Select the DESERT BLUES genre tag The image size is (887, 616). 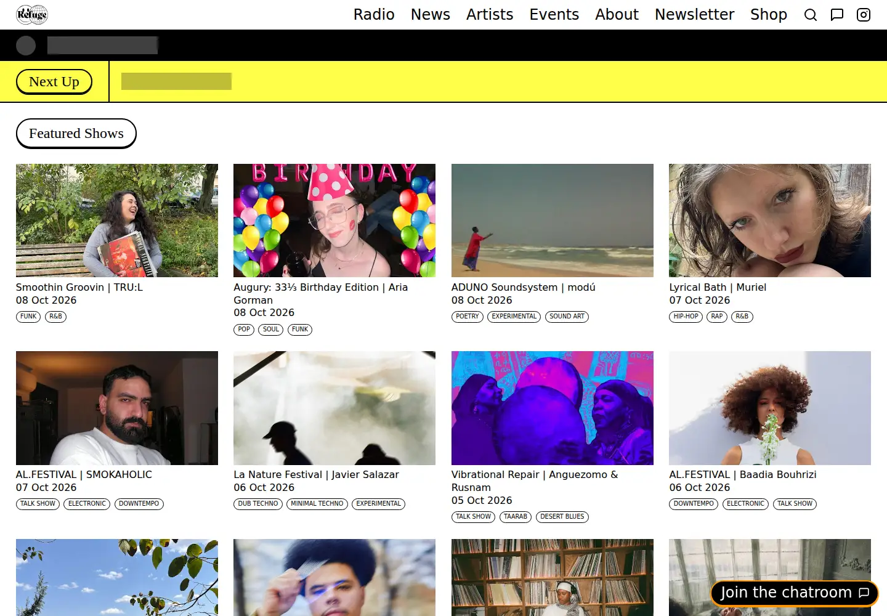click(x=562, y=517)
